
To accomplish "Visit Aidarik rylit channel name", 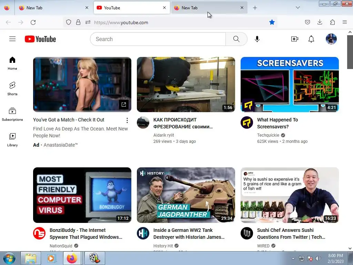I will coord(164,135).
